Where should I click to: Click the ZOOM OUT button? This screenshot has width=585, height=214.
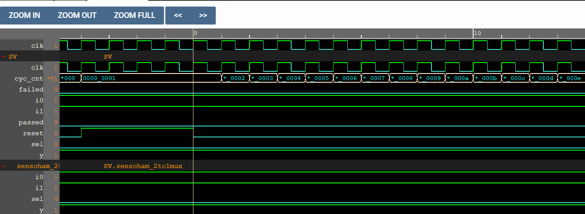[77, 15]
